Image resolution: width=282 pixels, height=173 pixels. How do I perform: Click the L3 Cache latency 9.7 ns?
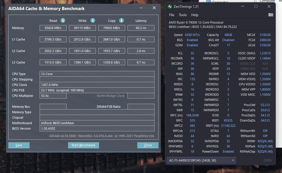pos(141,62)
